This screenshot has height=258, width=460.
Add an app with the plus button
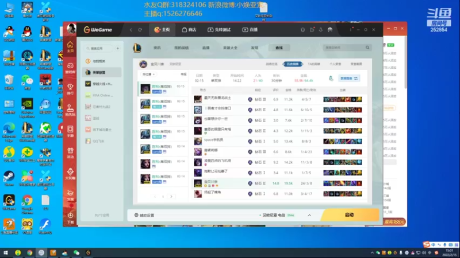click(x=118, y=48)
